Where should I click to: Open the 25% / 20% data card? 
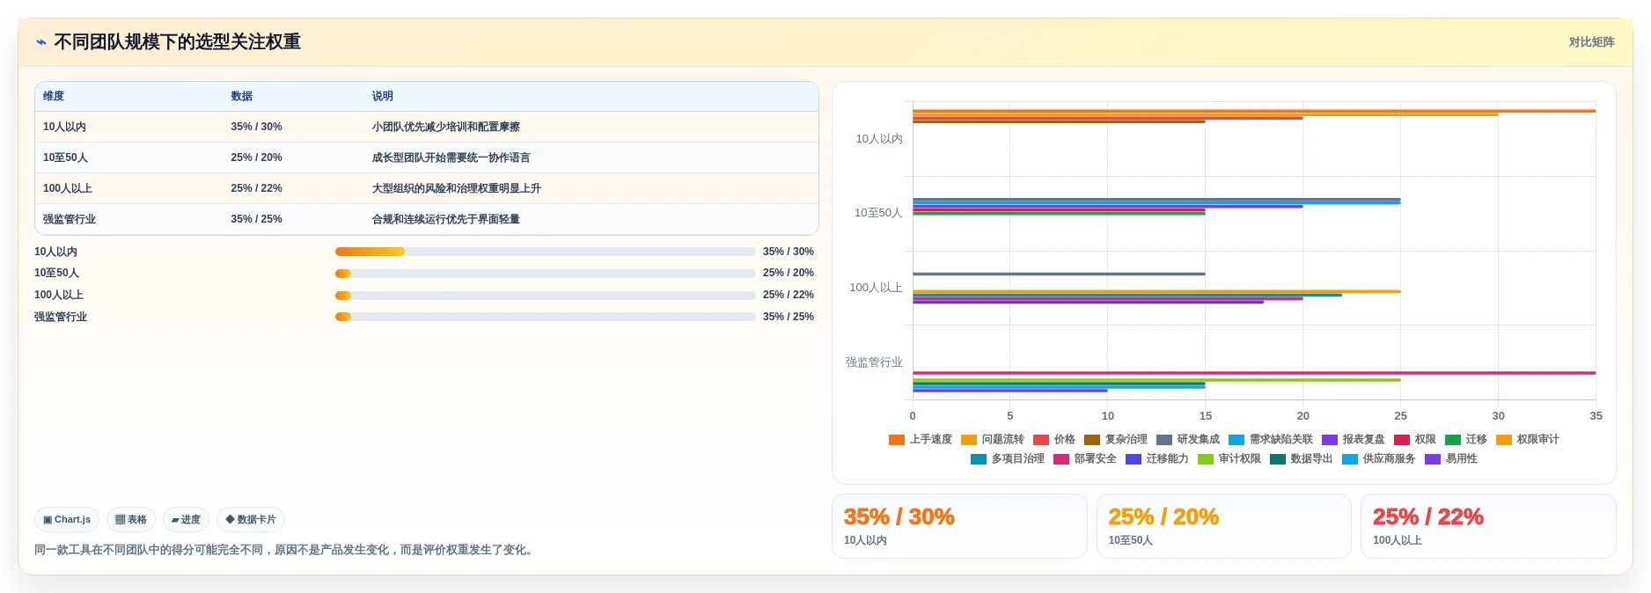click(x=1223, y=526)
